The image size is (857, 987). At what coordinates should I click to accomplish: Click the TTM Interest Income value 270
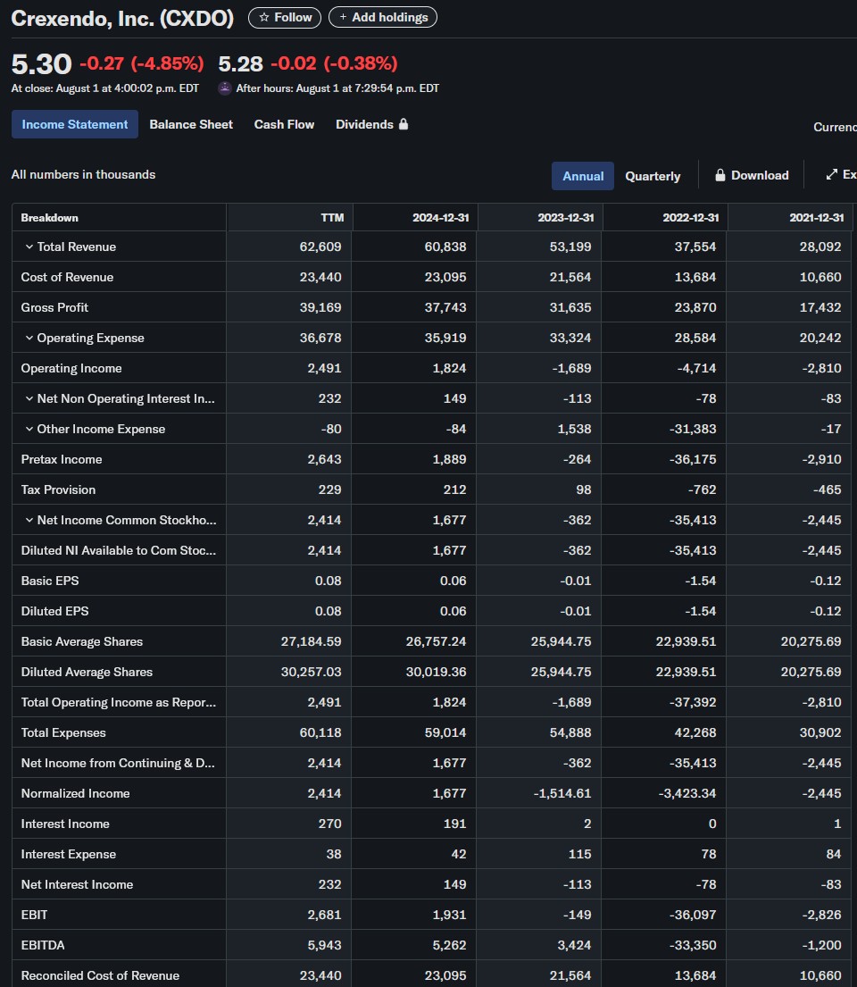coord(329,824)
